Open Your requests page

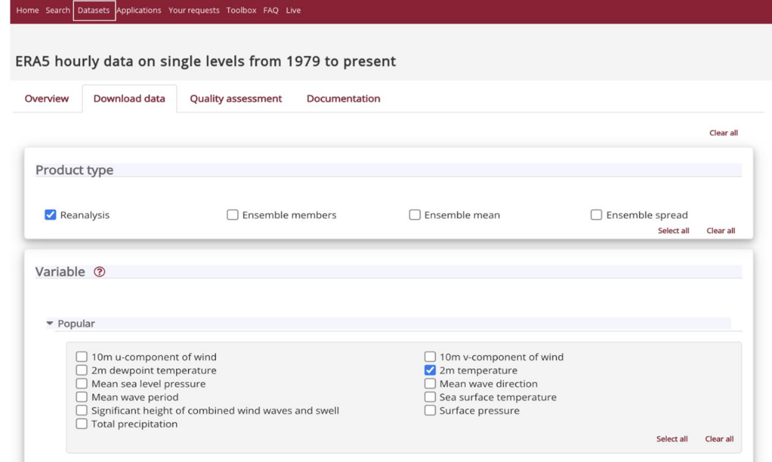pyautogui.click(x=194, y=11)
